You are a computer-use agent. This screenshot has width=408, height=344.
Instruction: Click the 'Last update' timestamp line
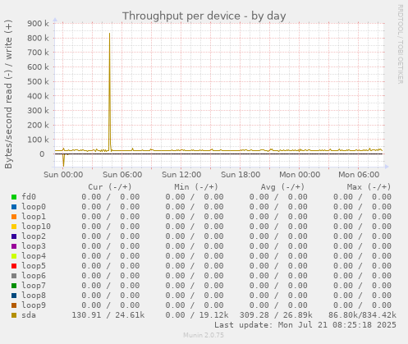tap(305, 325)
